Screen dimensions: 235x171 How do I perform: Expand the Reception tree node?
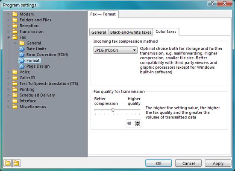(9, 26)
